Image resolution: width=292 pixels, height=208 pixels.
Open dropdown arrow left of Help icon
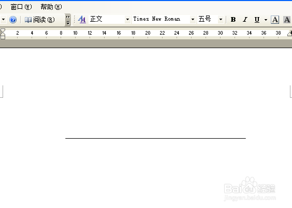3,20
